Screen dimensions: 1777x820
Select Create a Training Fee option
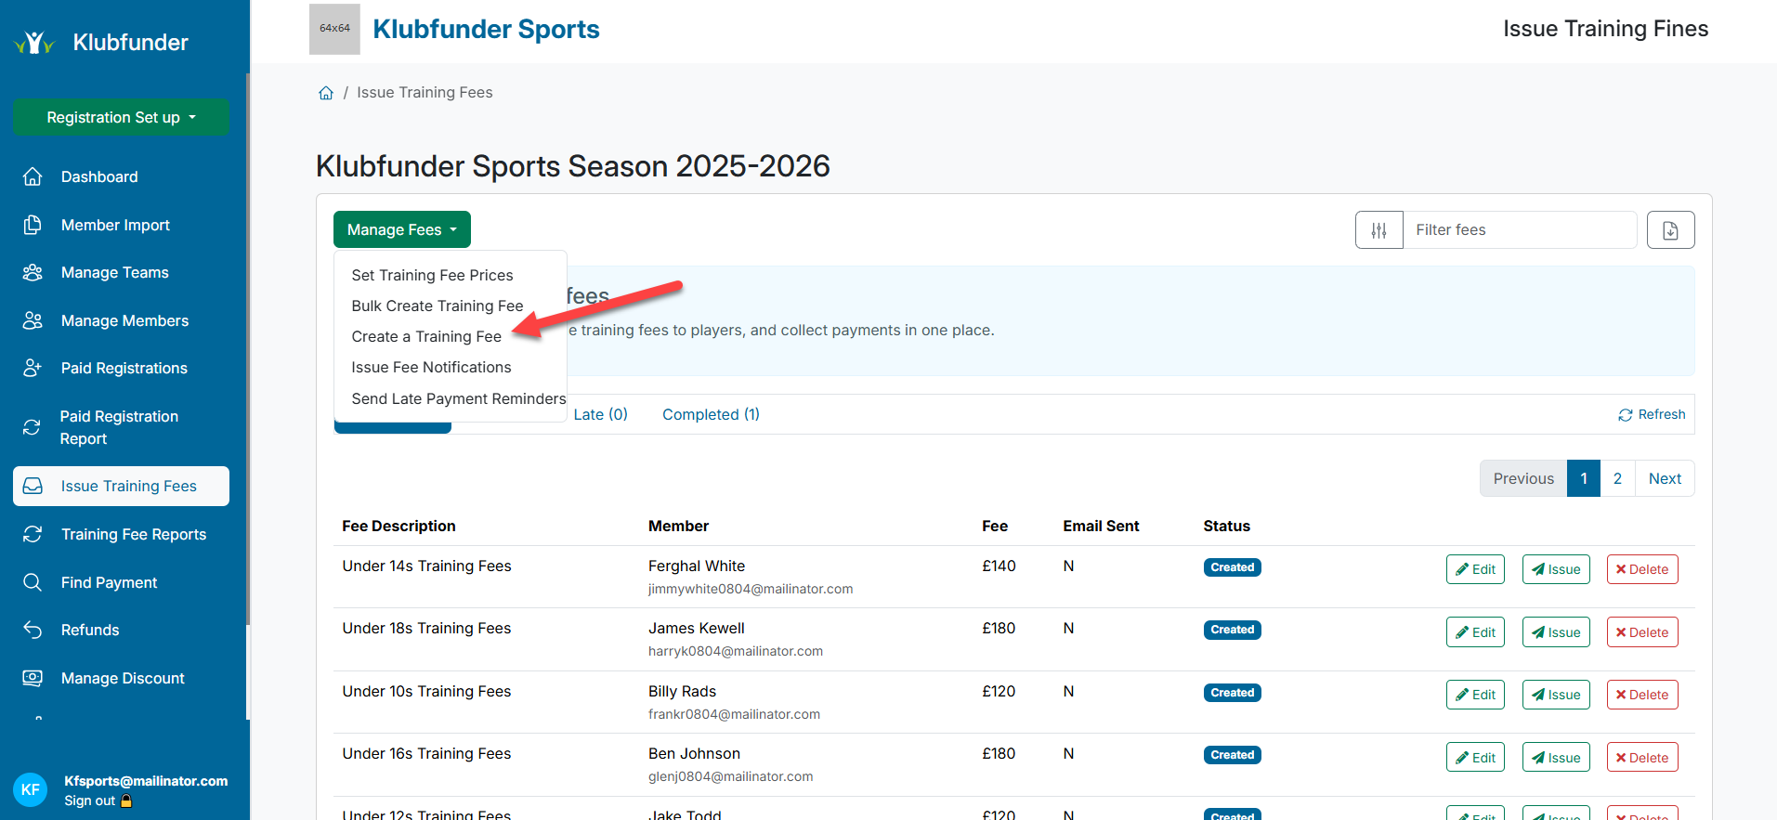pyautogui.click(x=426, y=336)
